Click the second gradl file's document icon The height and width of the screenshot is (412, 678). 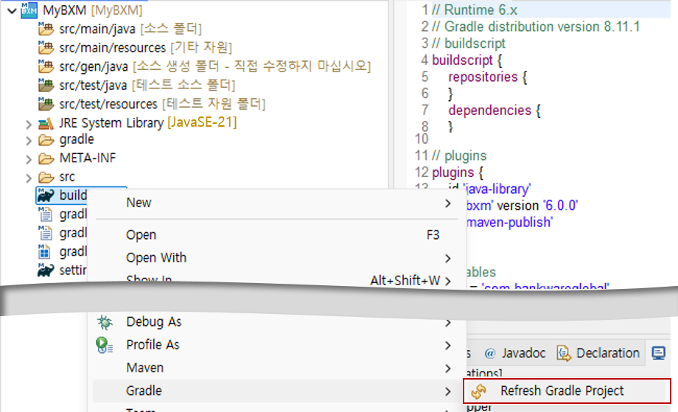pyautogui.click(x=45, y=233)
